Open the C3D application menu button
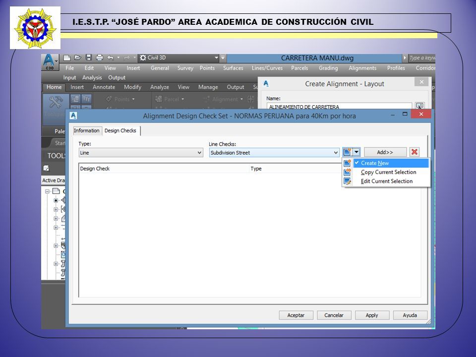This screenshot has width=476, height=357. [x=50, y=62]
